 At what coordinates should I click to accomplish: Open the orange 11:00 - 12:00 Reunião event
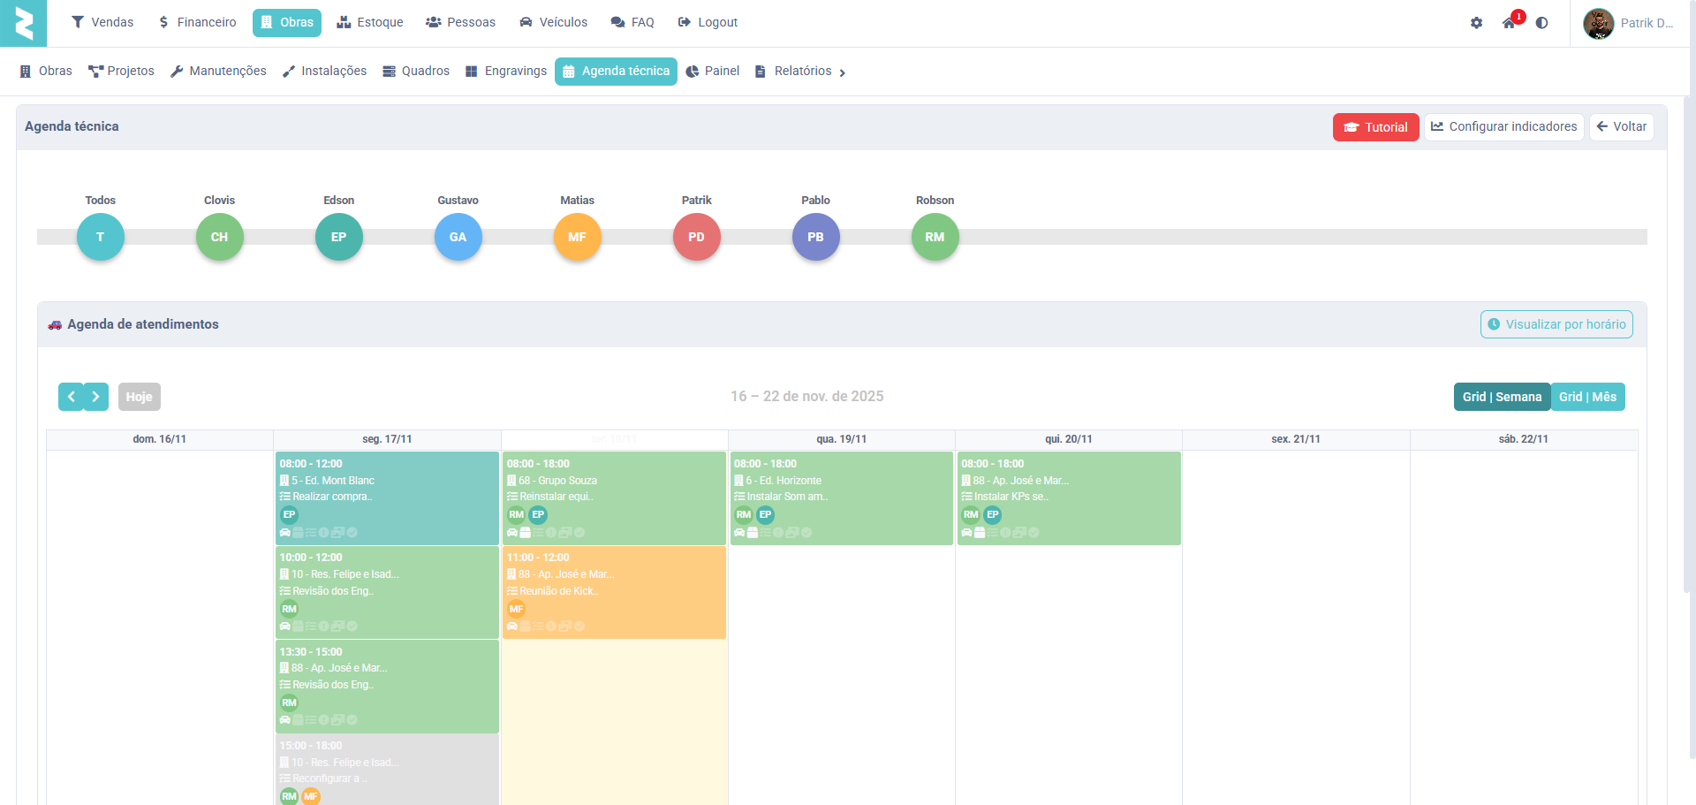tap(614, 591)
